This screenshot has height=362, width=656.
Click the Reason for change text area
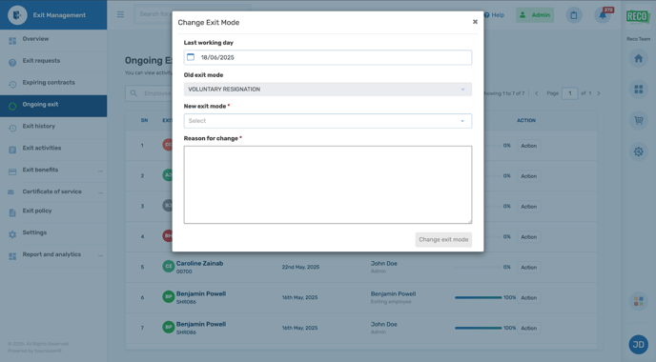[x=328, y=185]
